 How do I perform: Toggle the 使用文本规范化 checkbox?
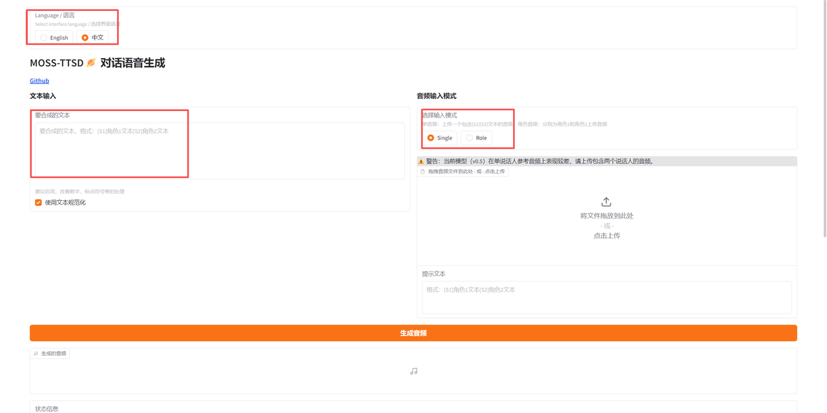coord(39,203)
